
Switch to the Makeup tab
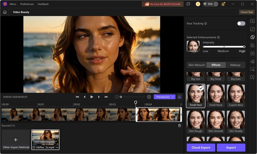pos(235,65)
